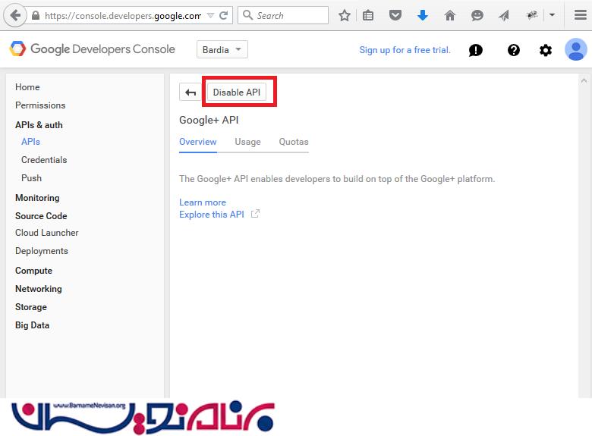
Task: Open the browser downloads arrow icon
Action: 423,15
